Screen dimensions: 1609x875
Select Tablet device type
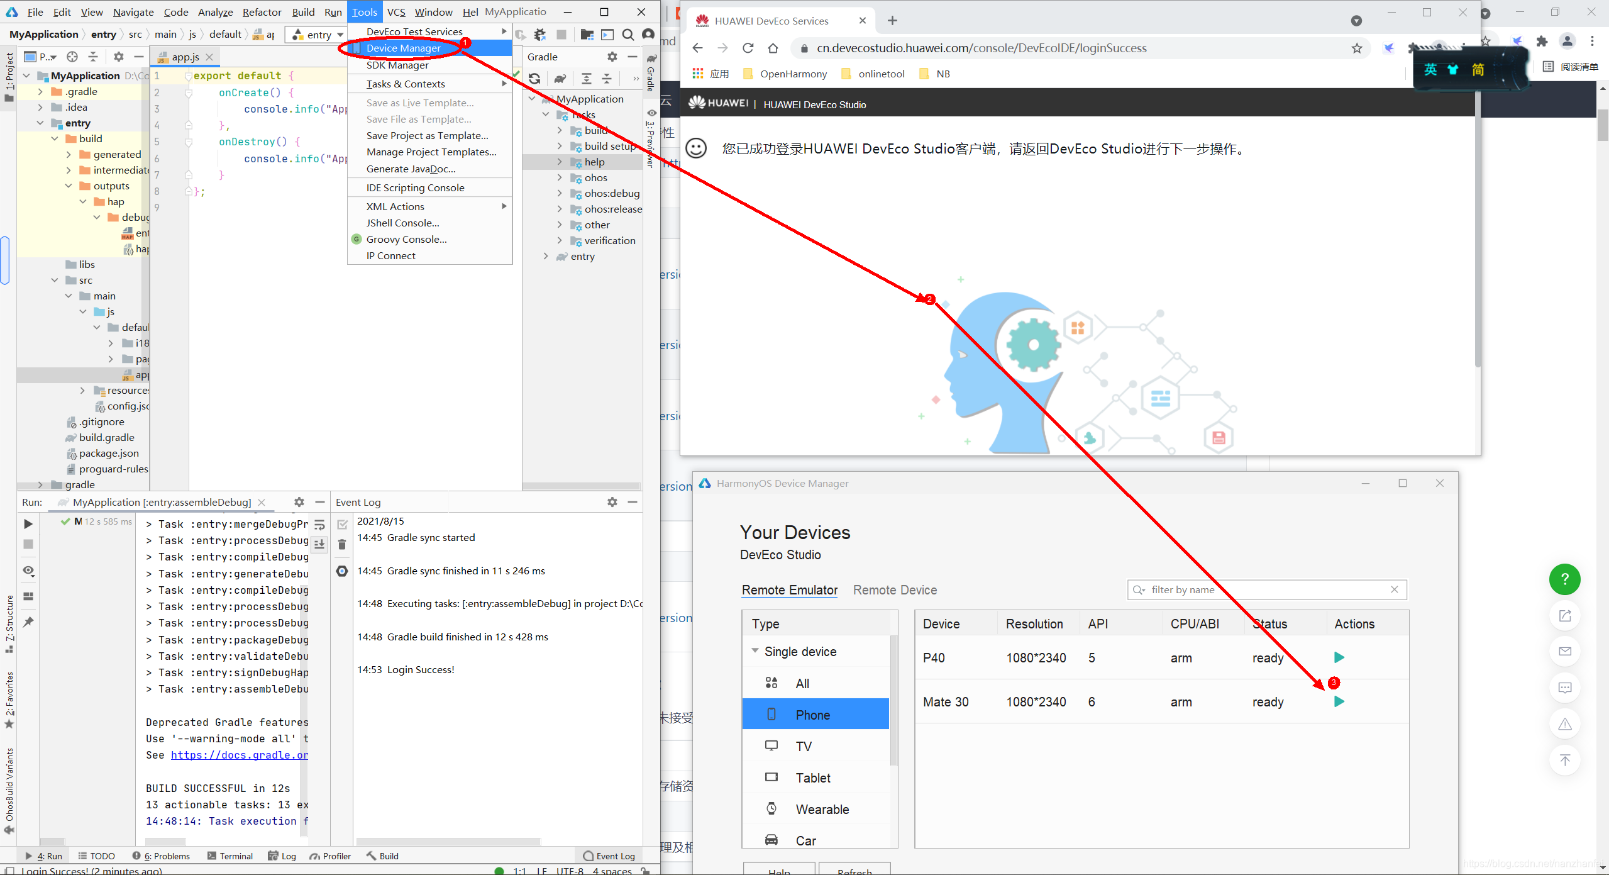(816, 777)
